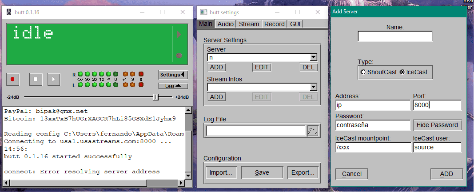Image resolution: width=474 pixels, height=192 pixels.
Task: Click the IceCast user field
Action: (x=438, y=147)
